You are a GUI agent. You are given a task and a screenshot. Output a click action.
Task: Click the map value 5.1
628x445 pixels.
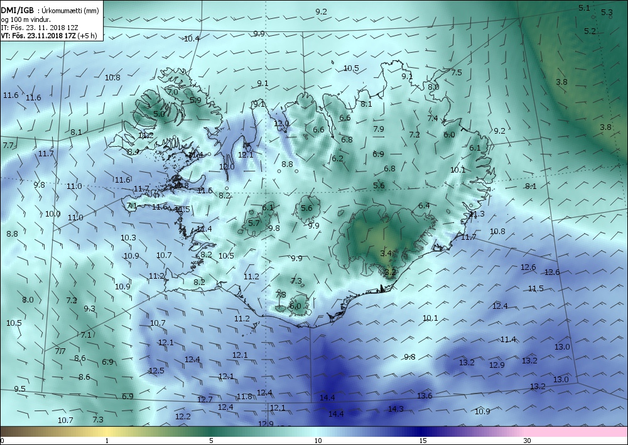(584, 8)
